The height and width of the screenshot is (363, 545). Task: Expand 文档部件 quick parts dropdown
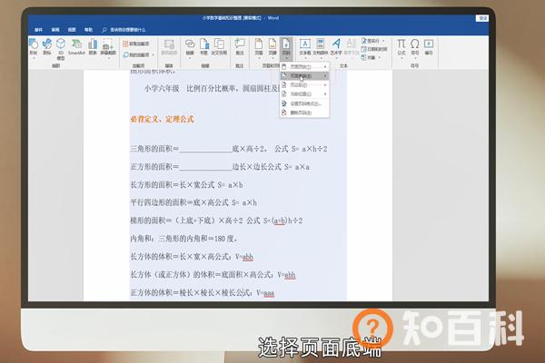320,48
